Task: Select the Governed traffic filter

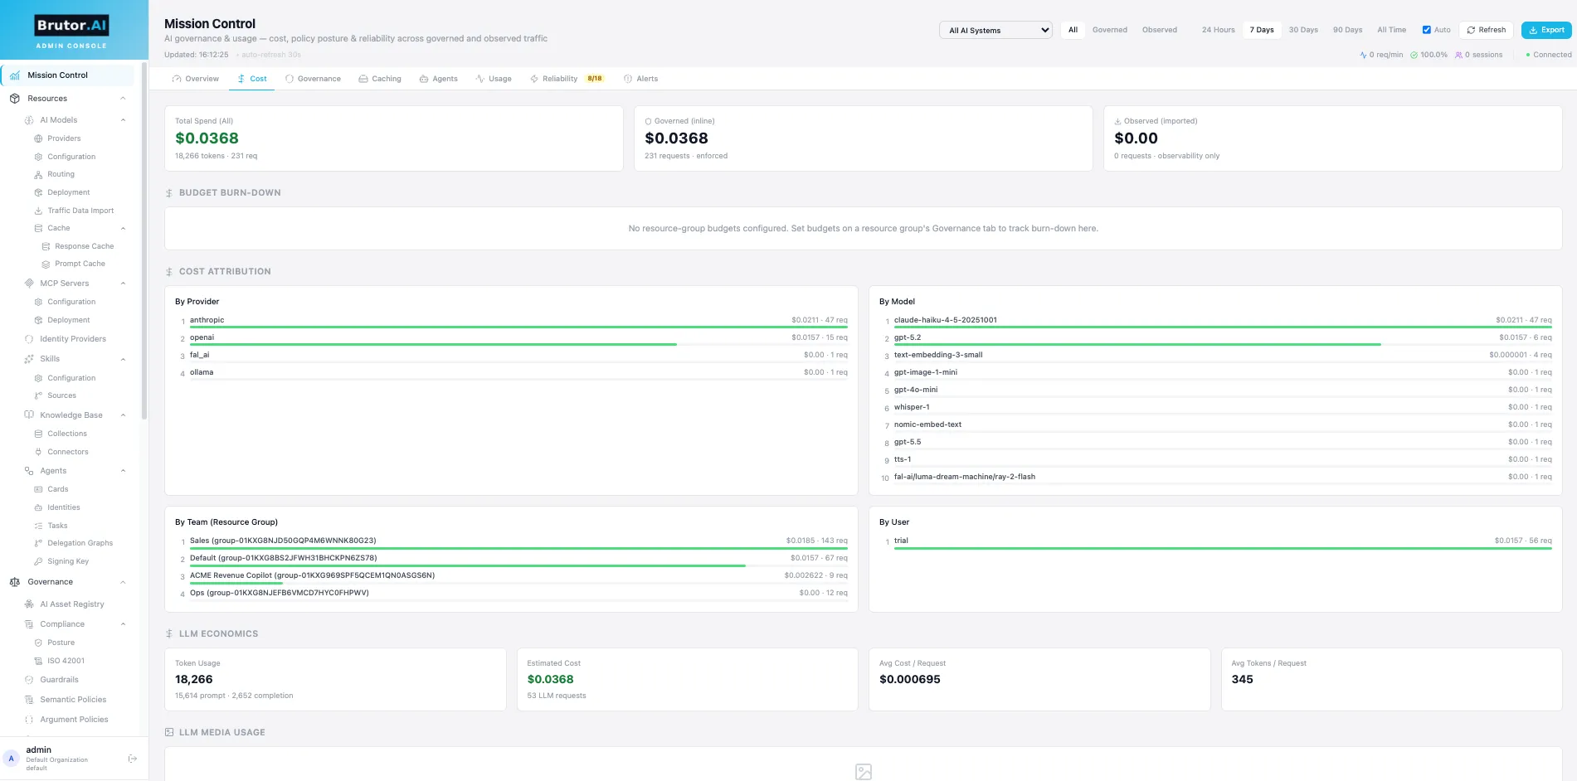Action: point(1109,30)
